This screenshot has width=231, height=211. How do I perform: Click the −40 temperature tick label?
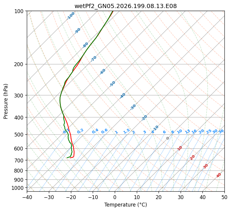point(27,197)
